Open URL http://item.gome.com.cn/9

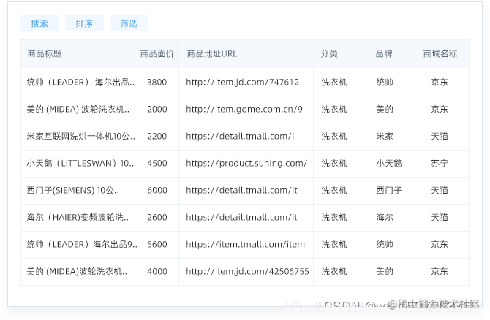(x=244, y=110)
